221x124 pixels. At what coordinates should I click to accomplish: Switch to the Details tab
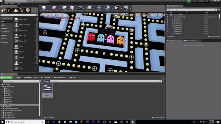(x=171, y=41)
